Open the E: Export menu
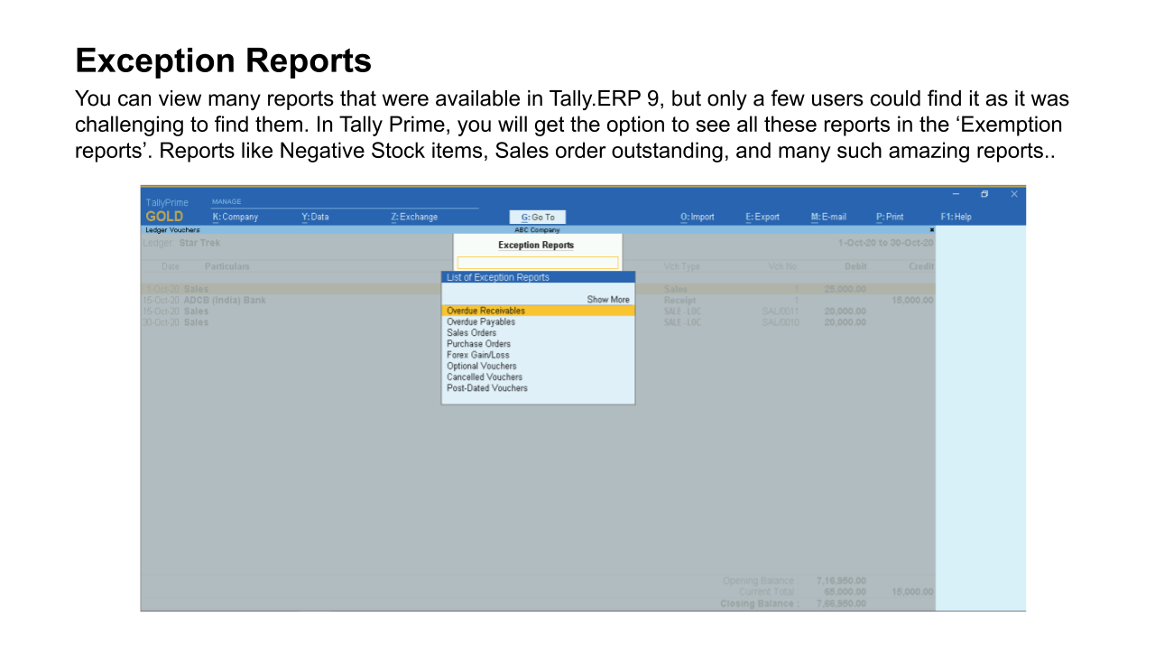Screen dimensions: 1155x650 [762, 217]
